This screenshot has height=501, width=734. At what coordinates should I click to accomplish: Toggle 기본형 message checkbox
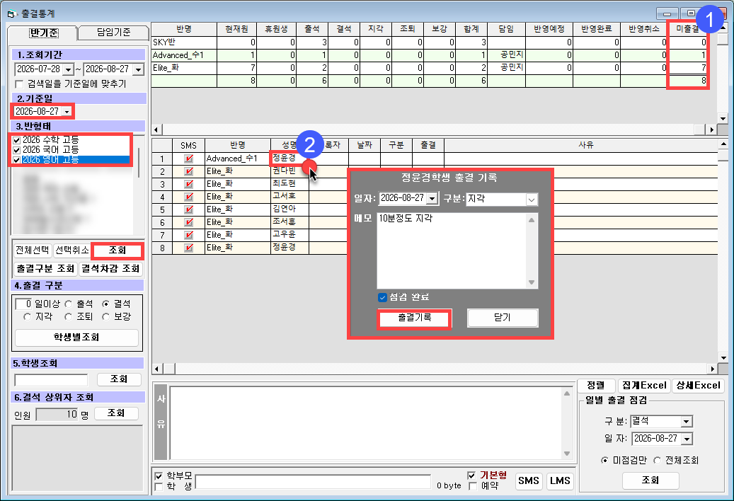tap(471, 476)
